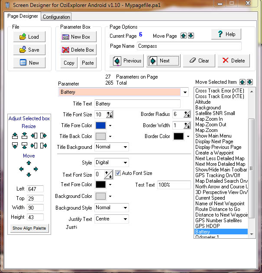Click the Test Text field showing 100%
The image size is (262, 273).
pos(174,185)
